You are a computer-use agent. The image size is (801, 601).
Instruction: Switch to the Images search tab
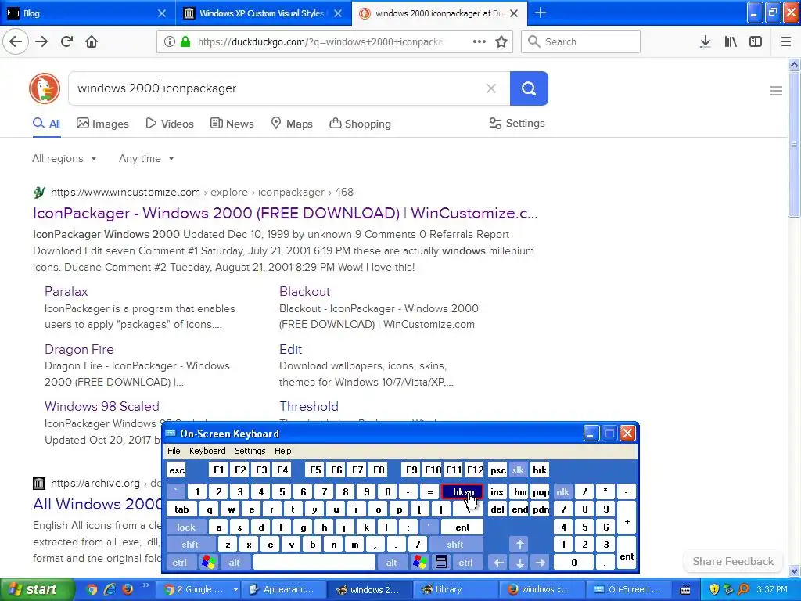coord(102,124)
